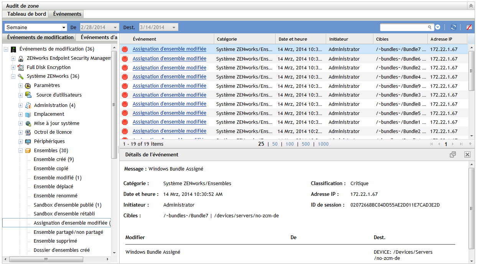477x266 pixels.
Task: Sort by the Date et heure column header
Action: point(301,39)
